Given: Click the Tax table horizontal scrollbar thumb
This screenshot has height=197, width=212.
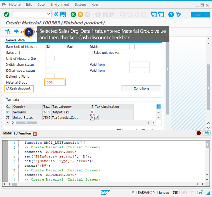Looking at the screenshot, I should (x=26, y=123).
